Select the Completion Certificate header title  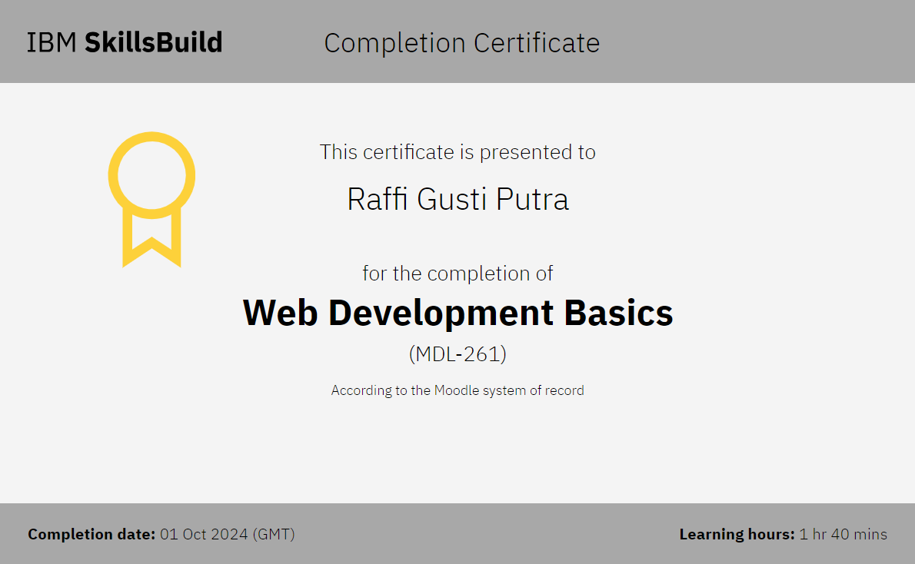[461, 43]
